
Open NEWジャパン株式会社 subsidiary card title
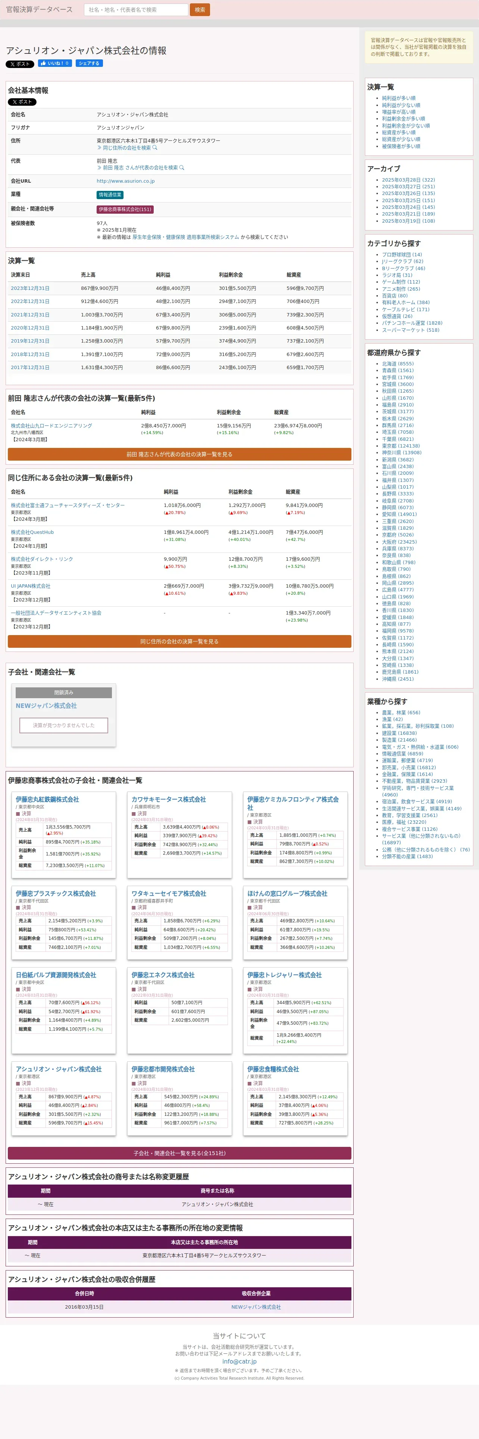tap(46, 706)
